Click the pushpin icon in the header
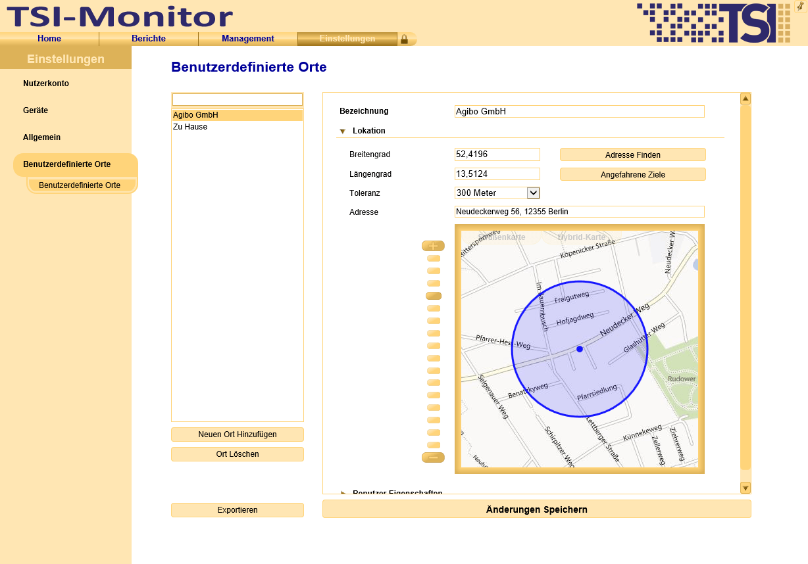The width and height of the screenshot is (808, 564). [x=801, y=6]
